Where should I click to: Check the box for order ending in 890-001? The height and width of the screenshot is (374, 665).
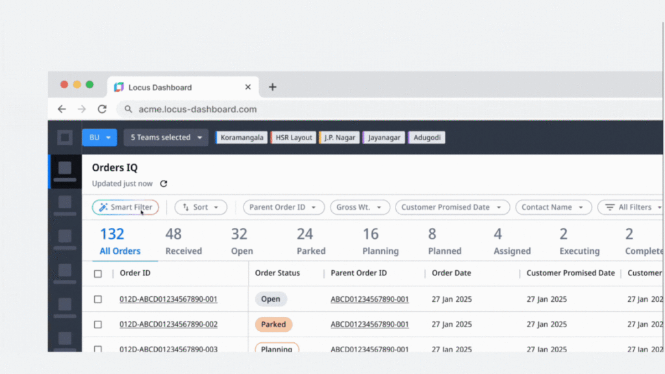coord(98,299)
